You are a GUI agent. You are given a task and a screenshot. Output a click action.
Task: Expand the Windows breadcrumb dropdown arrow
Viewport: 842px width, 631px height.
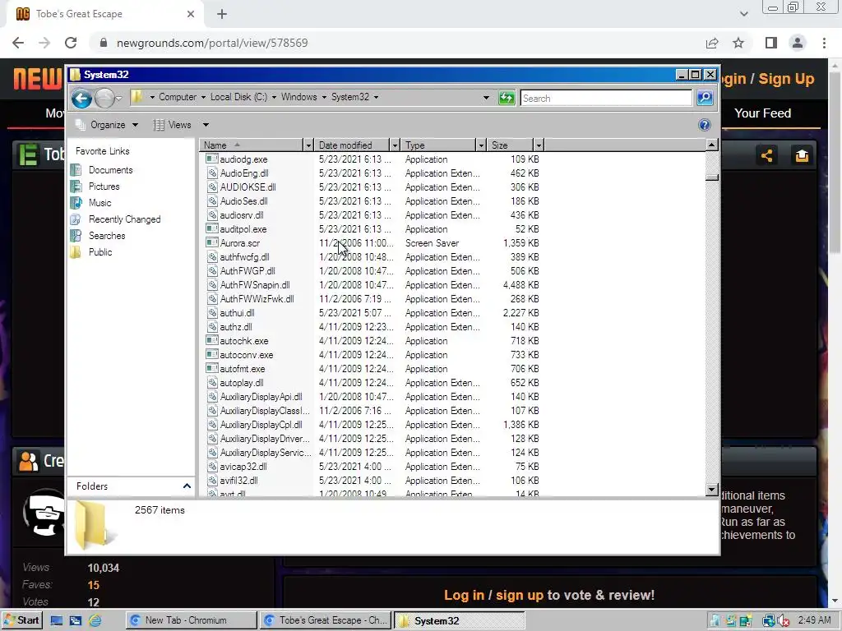coord(324,97)
